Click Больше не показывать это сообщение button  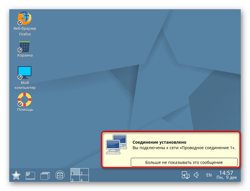(x=184, y=162)
